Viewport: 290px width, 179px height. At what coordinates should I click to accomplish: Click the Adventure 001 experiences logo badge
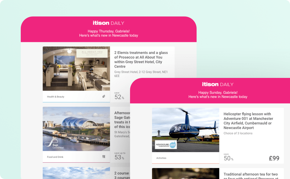(166, 145)
